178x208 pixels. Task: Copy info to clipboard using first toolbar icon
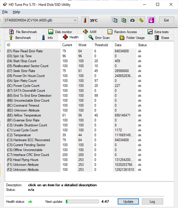coord(115,21)
